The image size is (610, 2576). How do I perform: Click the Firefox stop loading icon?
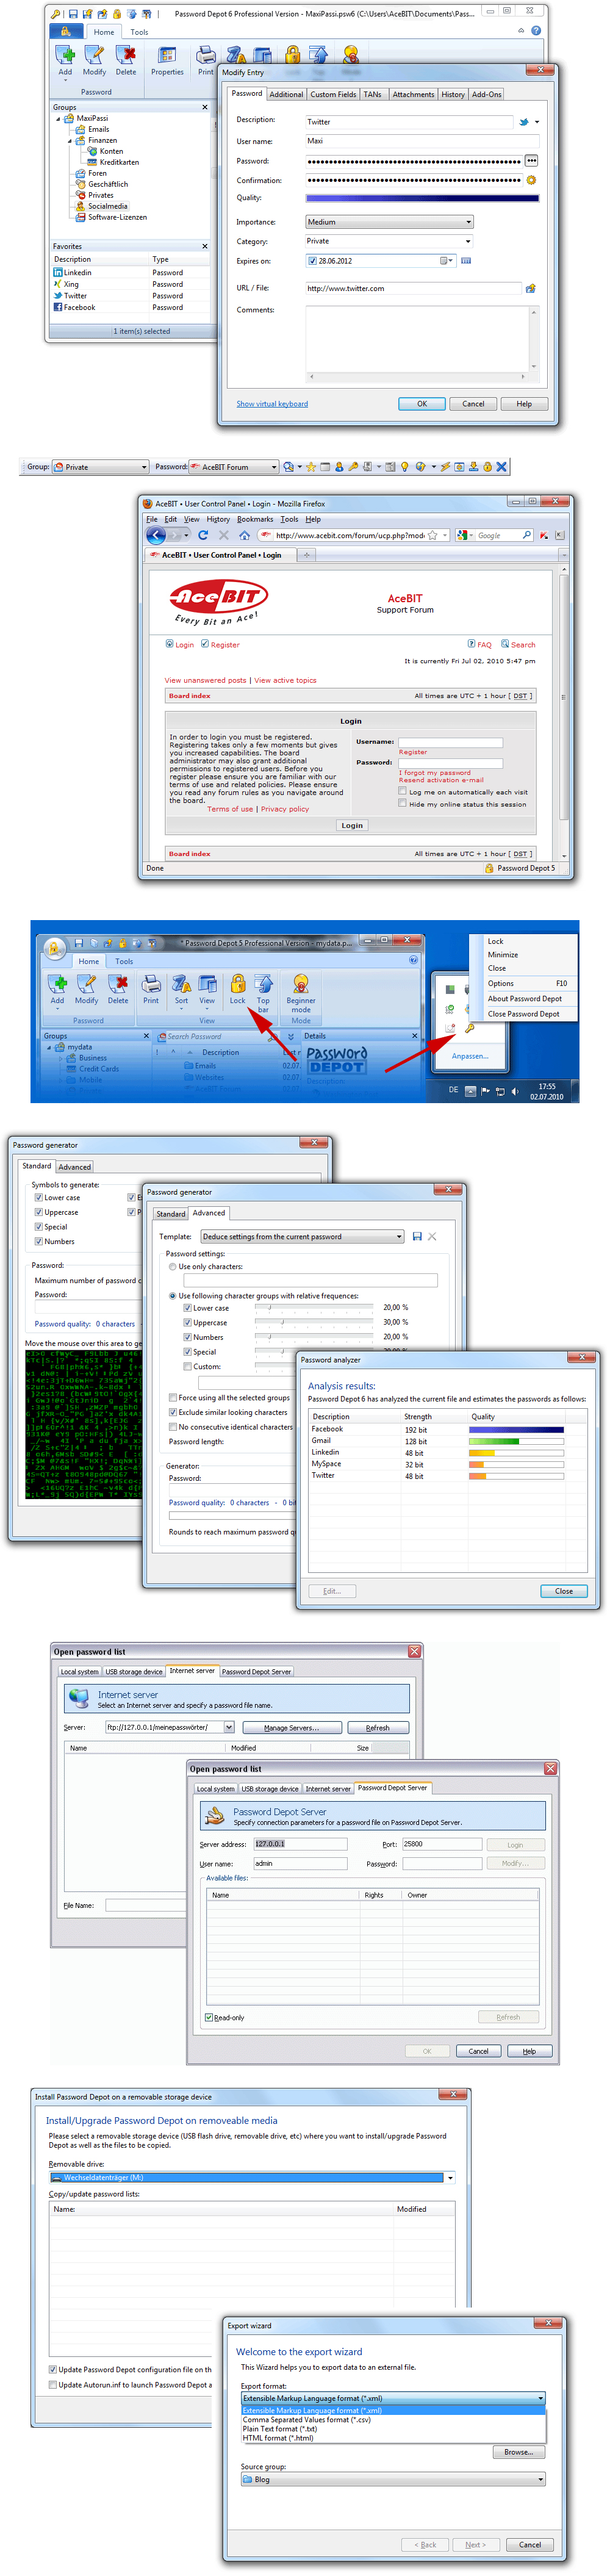pyautogui.click(x=223, y=535)
